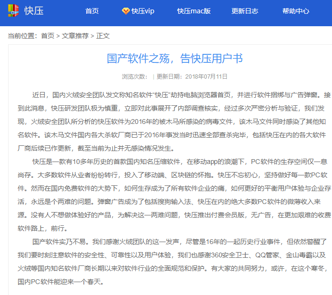This screenshot has height=295, width=332.
Task: Open the 快压vip navigation text
Action: pos(143,11)
